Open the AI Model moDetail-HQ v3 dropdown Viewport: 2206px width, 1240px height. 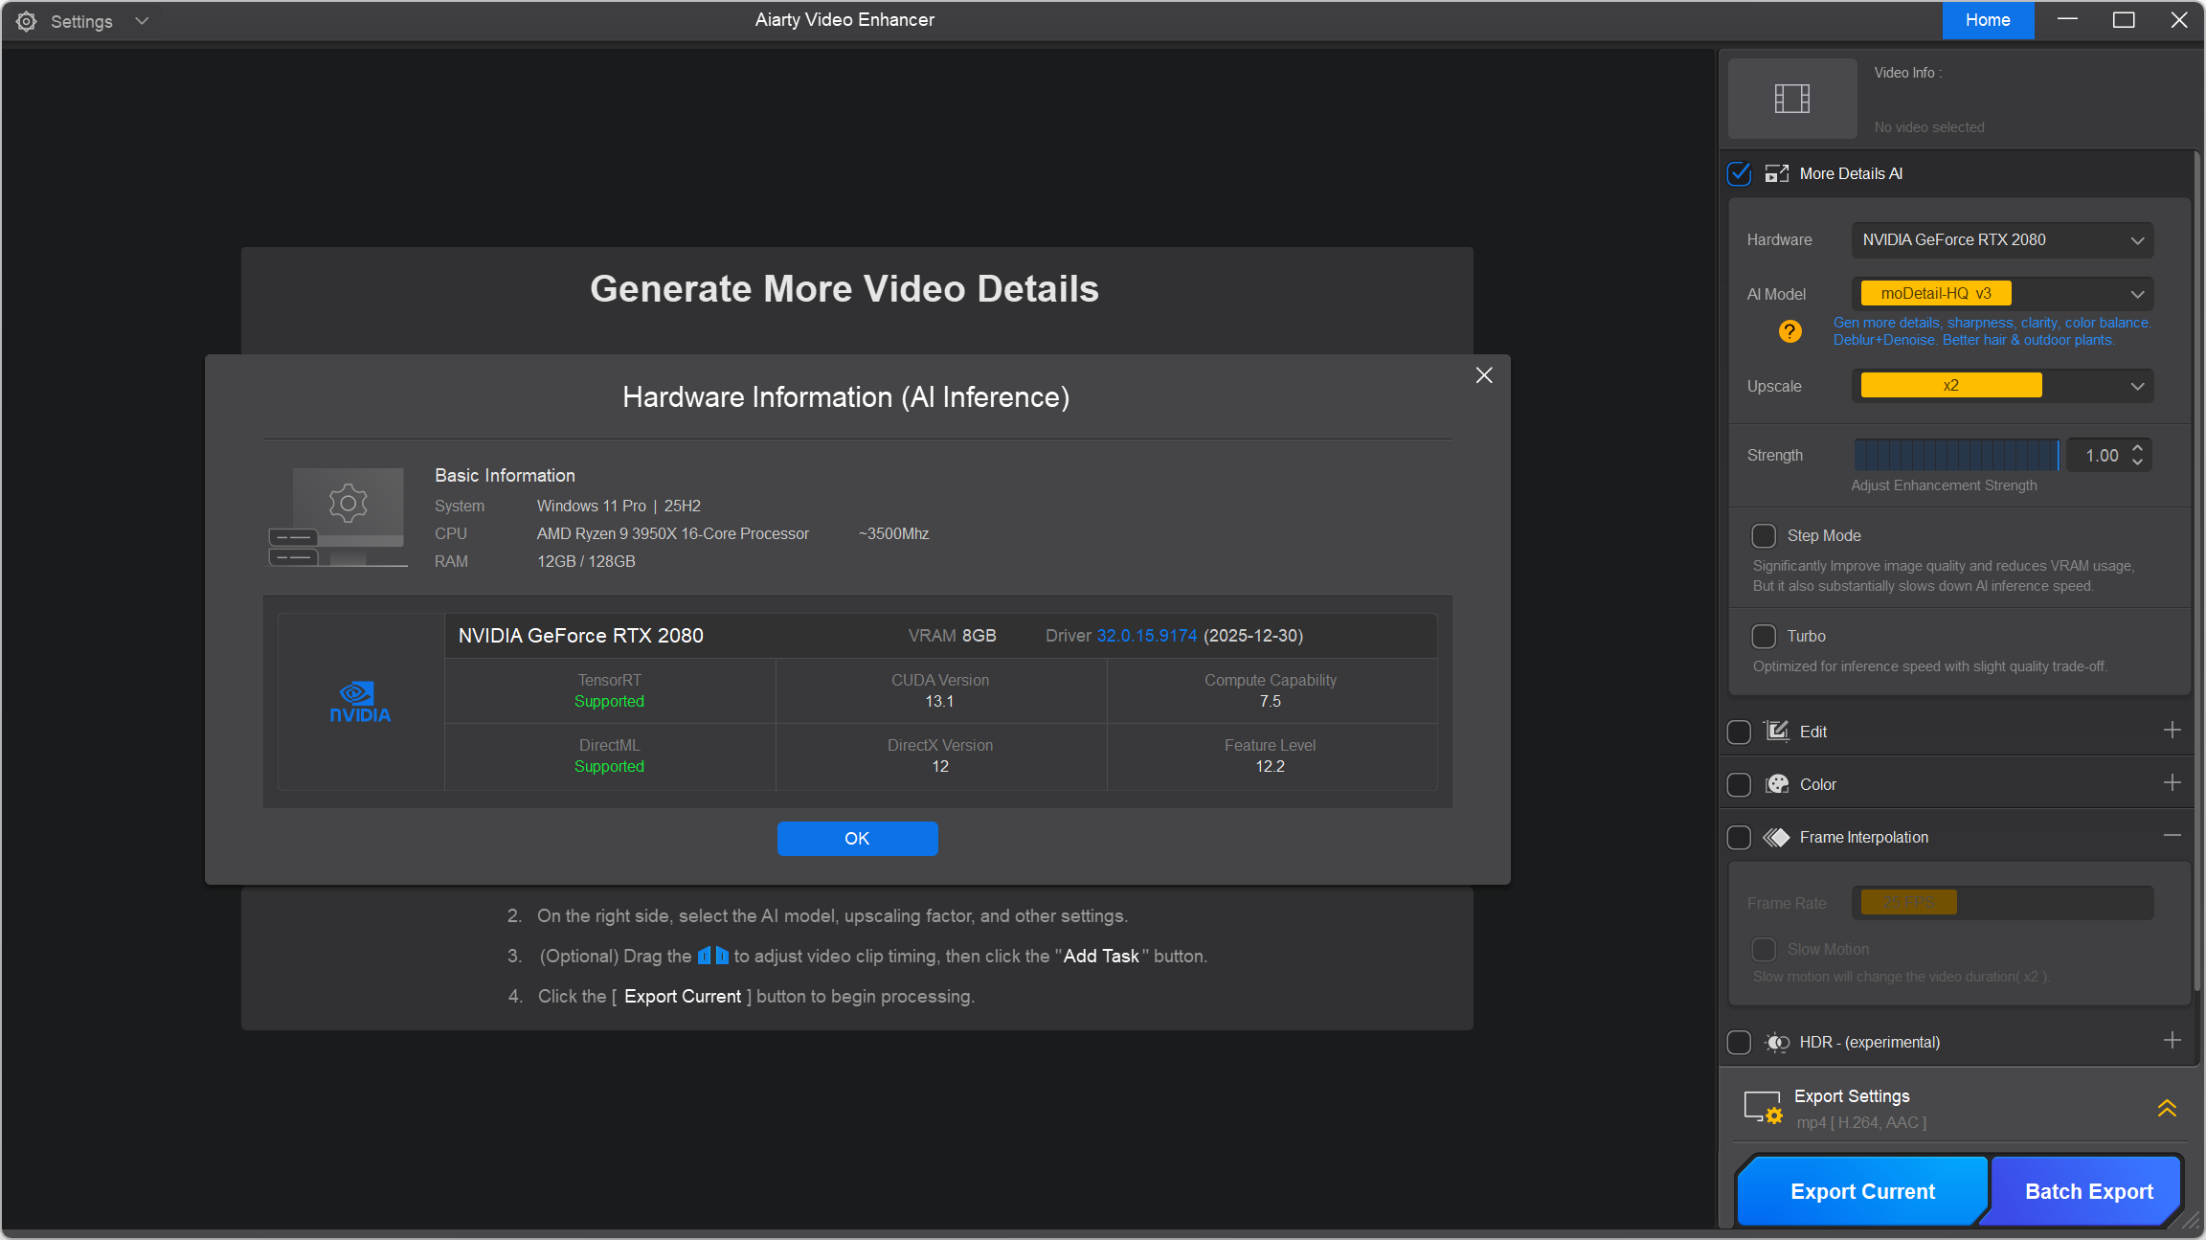point(2002,294)
